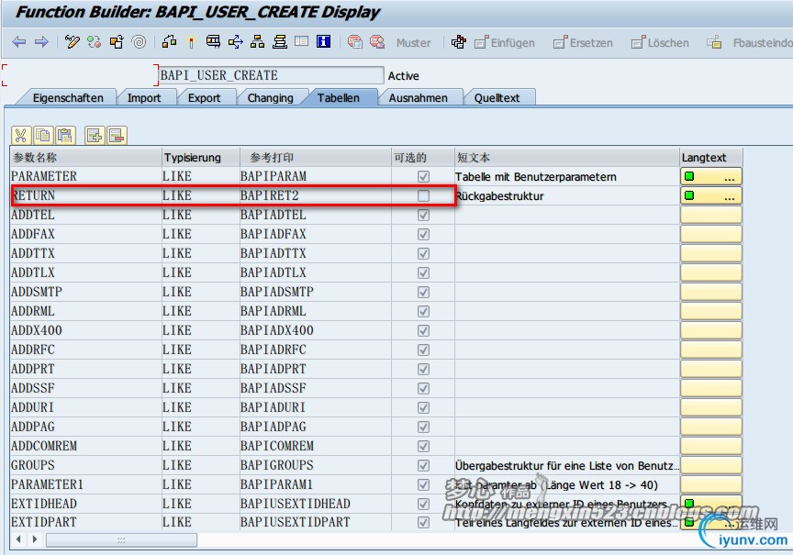Click the horizontal scrollbar thumb
This screenshot has width=793, height=555.
point(121,539)
